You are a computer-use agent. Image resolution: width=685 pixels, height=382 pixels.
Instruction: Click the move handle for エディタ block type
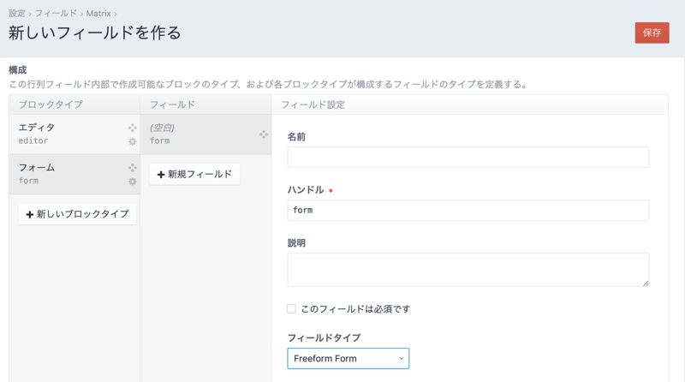pos(132,128)
